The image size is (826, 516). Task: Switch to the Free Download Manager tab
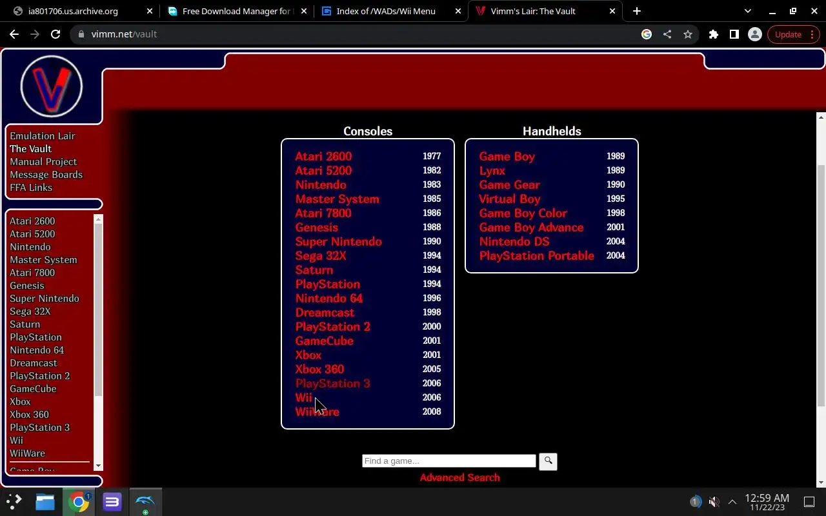236,11
